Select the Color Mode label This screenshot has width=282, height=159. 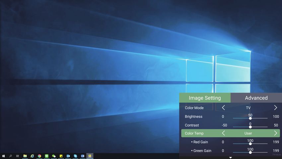coord(194,108)
